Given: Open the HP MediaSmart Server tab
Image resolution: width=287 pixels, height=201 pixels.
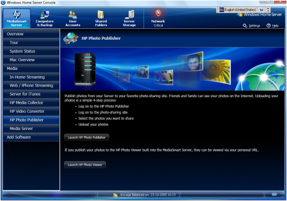Looking at the screenshot, I should pos(17,18).
